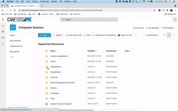Open the Office 365 bookmarks folder

(x=7, y=14)
